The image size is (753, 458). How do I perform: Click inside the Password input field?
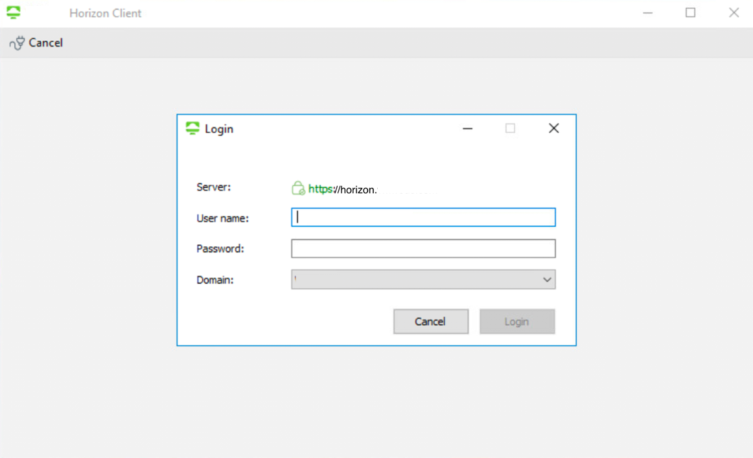coord(423,248)
